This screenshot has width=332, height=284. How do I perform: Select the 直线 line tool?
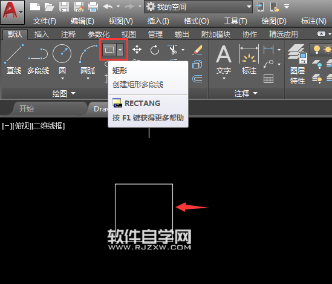pyautogui.click(x=14, y=59)
